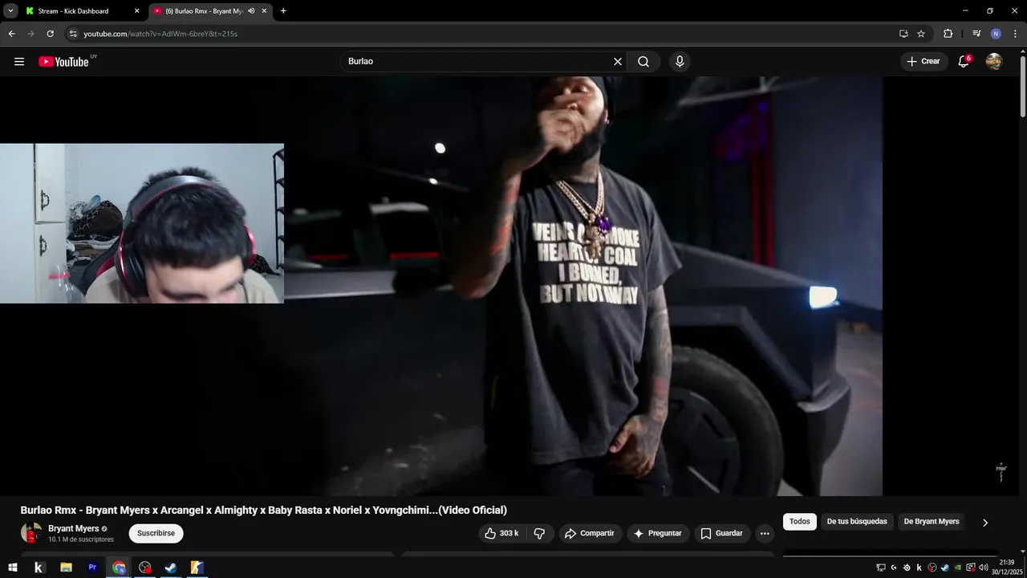Go forward in browser history

tap(30, 34)
